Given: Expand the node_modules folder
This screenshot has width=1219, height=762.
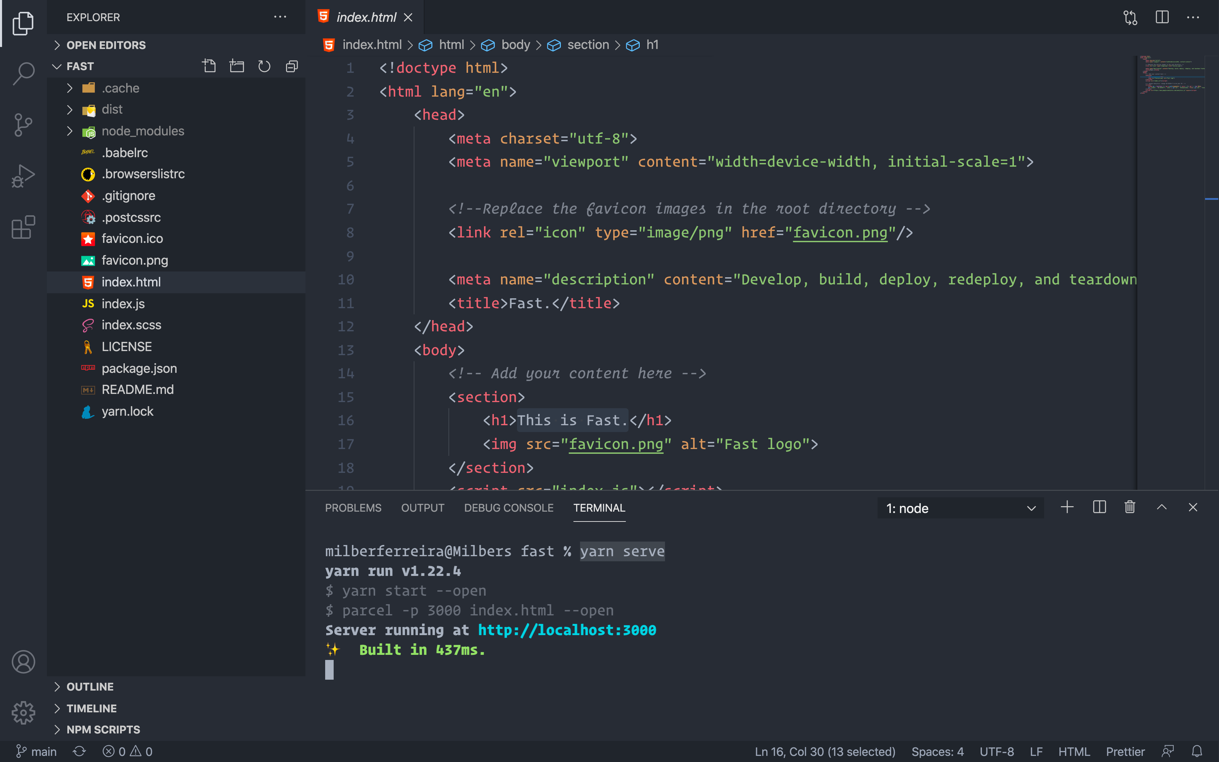Looking at the screenshot, I should click(143, 131).
